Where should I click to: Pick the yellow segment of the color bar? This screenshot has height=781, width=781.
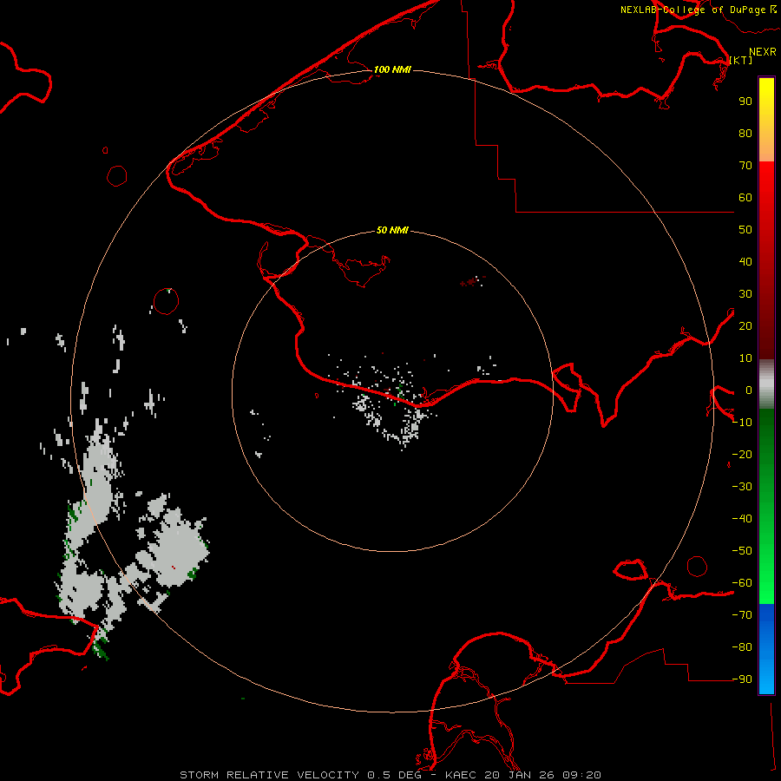[x=766, y=100]
